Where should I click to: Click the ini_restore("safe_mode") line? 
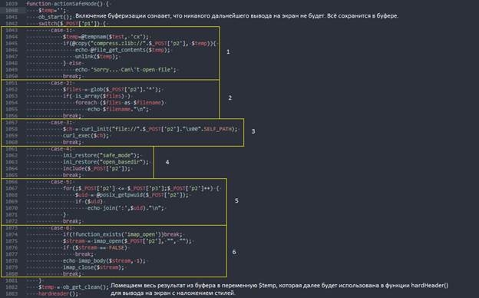click(x=101, y=155)
